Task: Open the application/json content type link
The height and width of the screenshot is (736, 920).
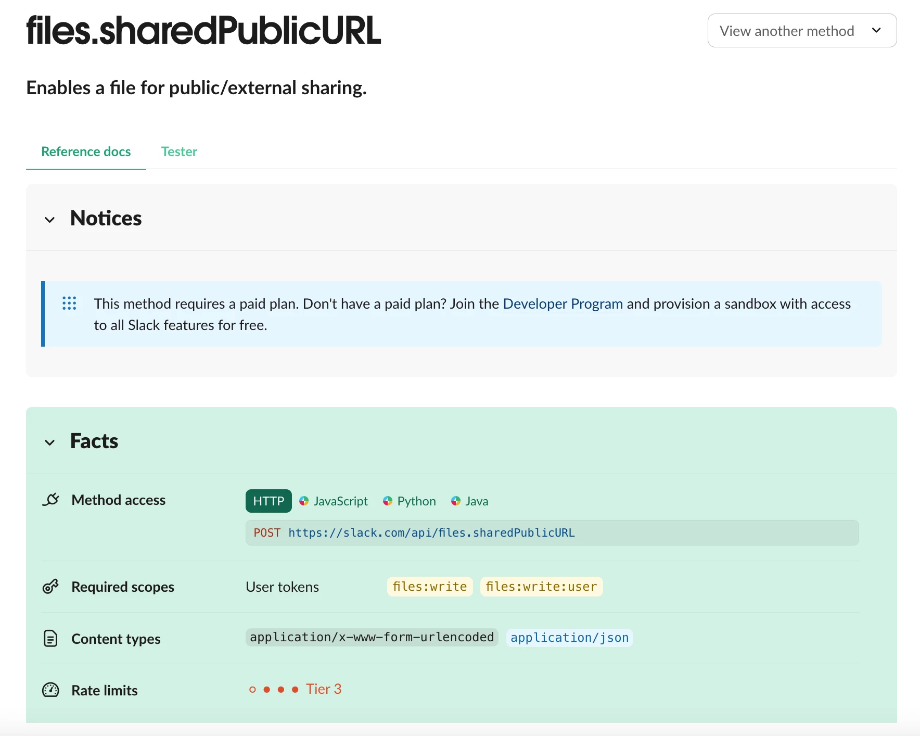Action: click(x=569, y=638)
